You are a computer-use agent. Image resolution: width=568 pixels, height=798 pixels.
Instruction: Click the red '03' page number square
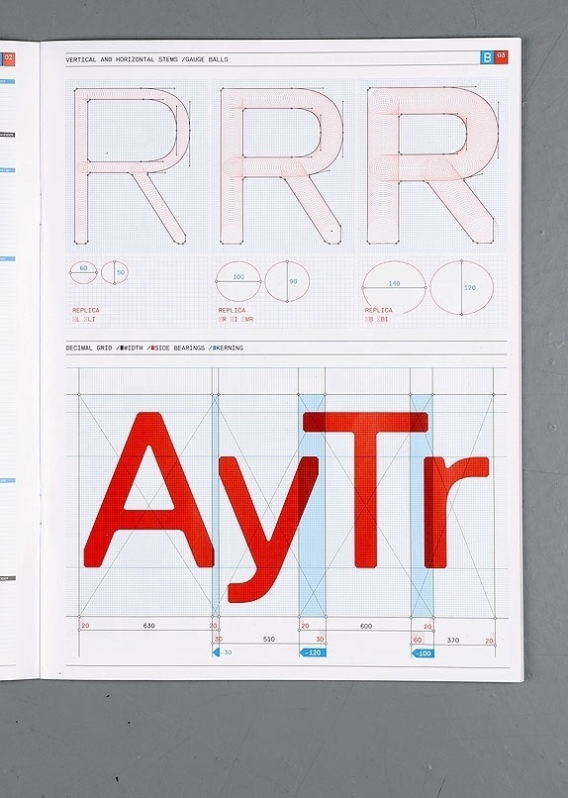tap(502, 56)
